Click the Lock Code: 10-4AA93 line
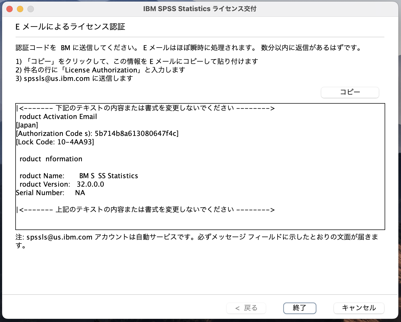401x322 pixels. 55,142
